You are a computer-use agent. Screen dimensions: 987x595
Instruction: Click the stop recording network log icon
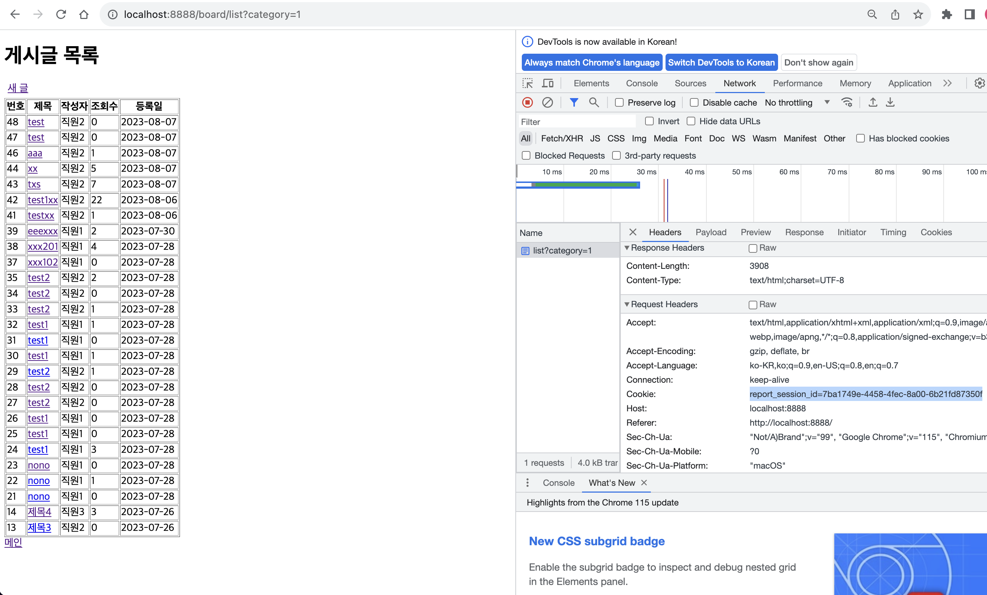click(x=527, y=102)
